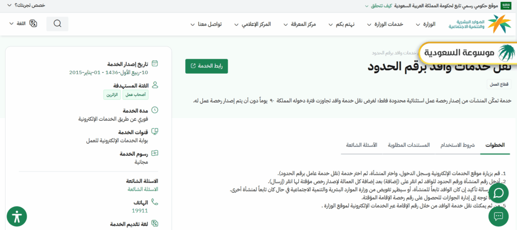
Task: Click the language translate icon beside اللغة
Action: 33,24
